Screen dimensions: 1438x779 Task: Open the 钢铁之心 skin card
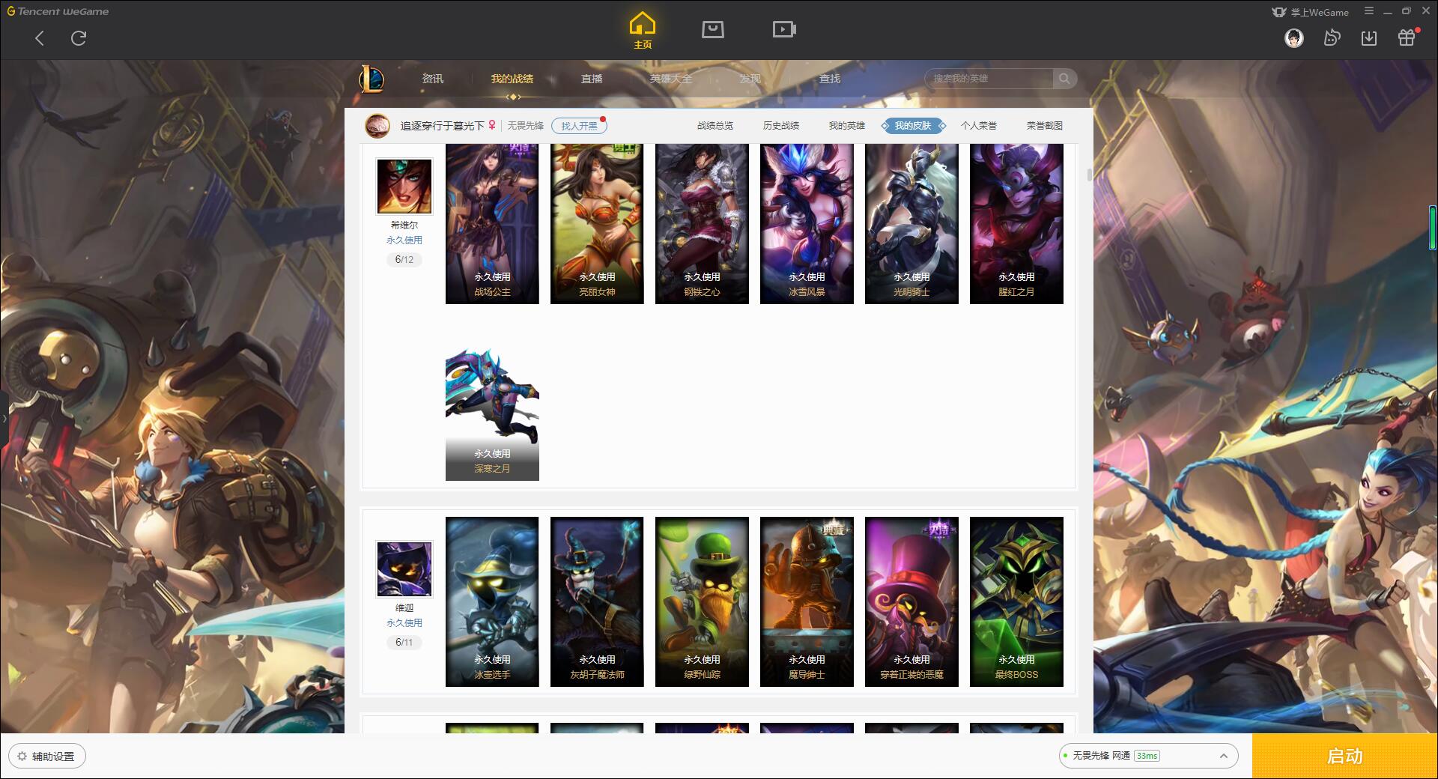pos(702,224)
